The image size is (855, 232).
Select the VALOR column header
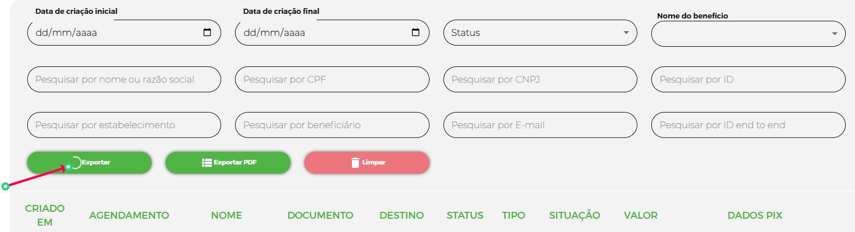tap(640, 216)
